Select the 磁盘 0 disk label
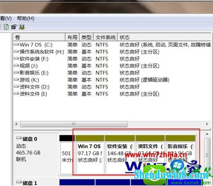Screen dimensions: 213x186 (x=30, y=139)
